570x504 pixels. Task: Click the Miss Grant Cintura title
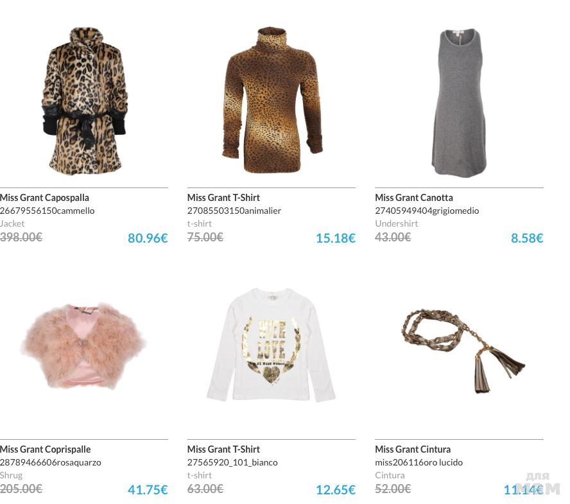click(x=413, y=449)
